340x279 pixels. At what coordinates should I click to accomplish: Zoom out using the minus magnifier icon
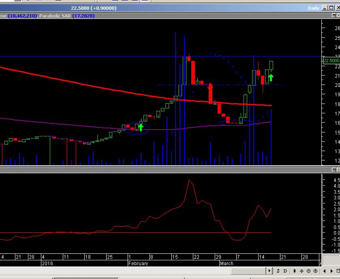[x=309, y=271]
